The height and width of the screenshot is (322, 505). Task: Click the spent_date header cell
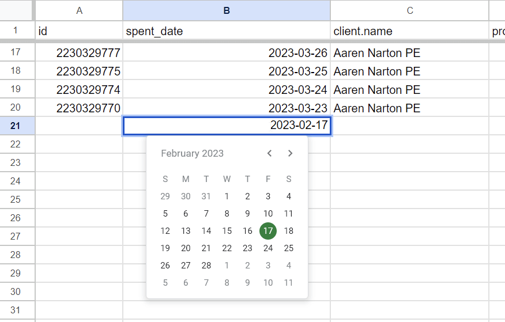[227, 31]
